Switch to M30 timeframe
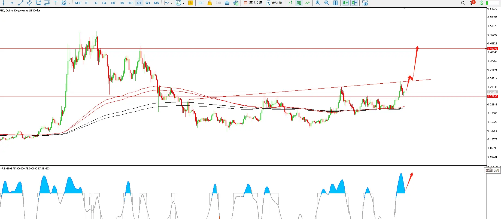 [x=78, y=3]
